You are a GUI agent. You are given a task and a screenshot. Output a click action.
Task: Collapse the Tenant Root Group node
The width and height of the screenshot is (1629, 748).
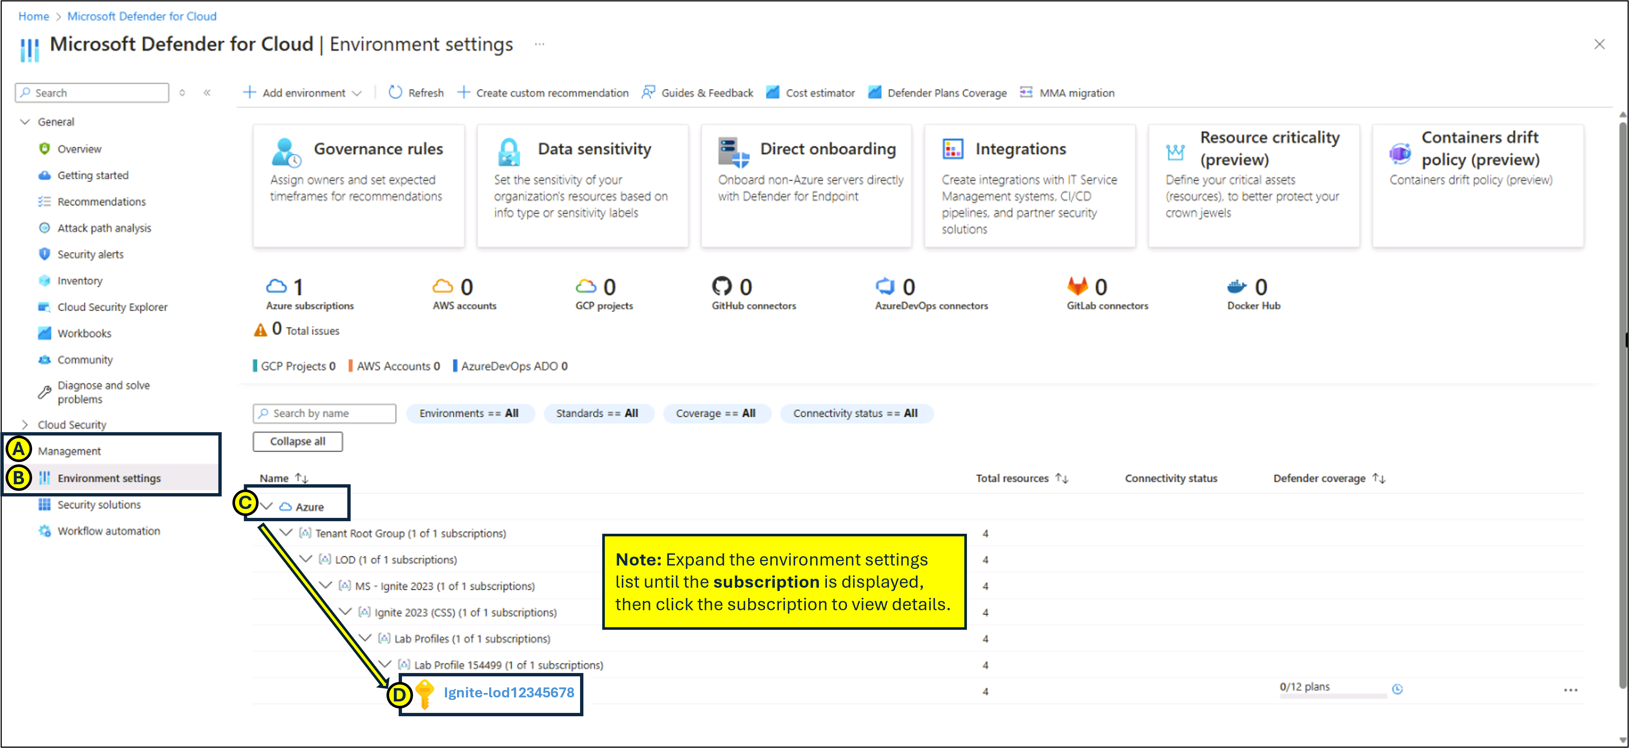click(x=286, y=532)
